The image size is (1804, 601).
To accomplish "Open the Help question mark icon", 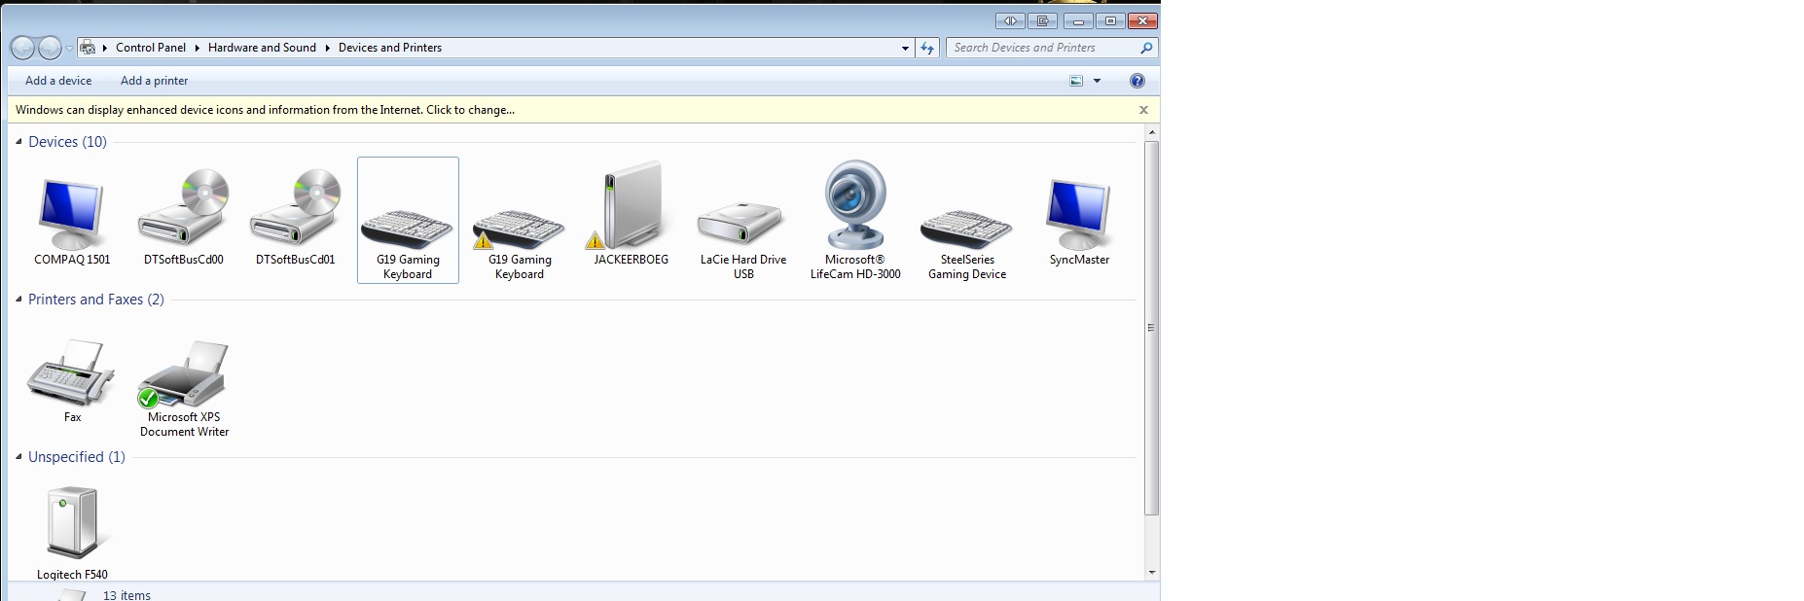I will (1137, 81).
